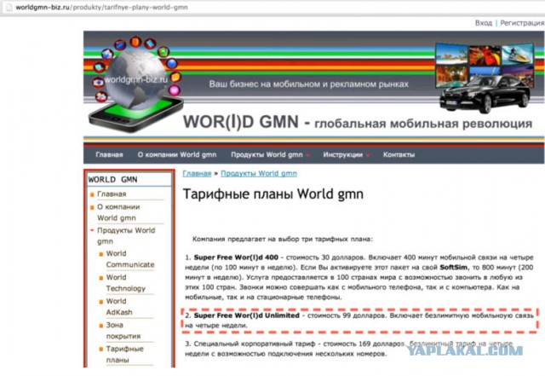The width and height of the screenshot is (545, 376).
Task: Open the Главная tab in navigation bar
Action: [x=109, y=154]
